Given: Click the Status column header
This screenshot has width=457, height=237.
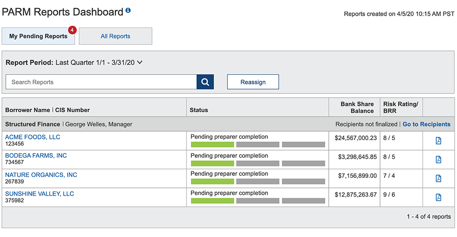Looking at the screenshot, I should point(199,110).
